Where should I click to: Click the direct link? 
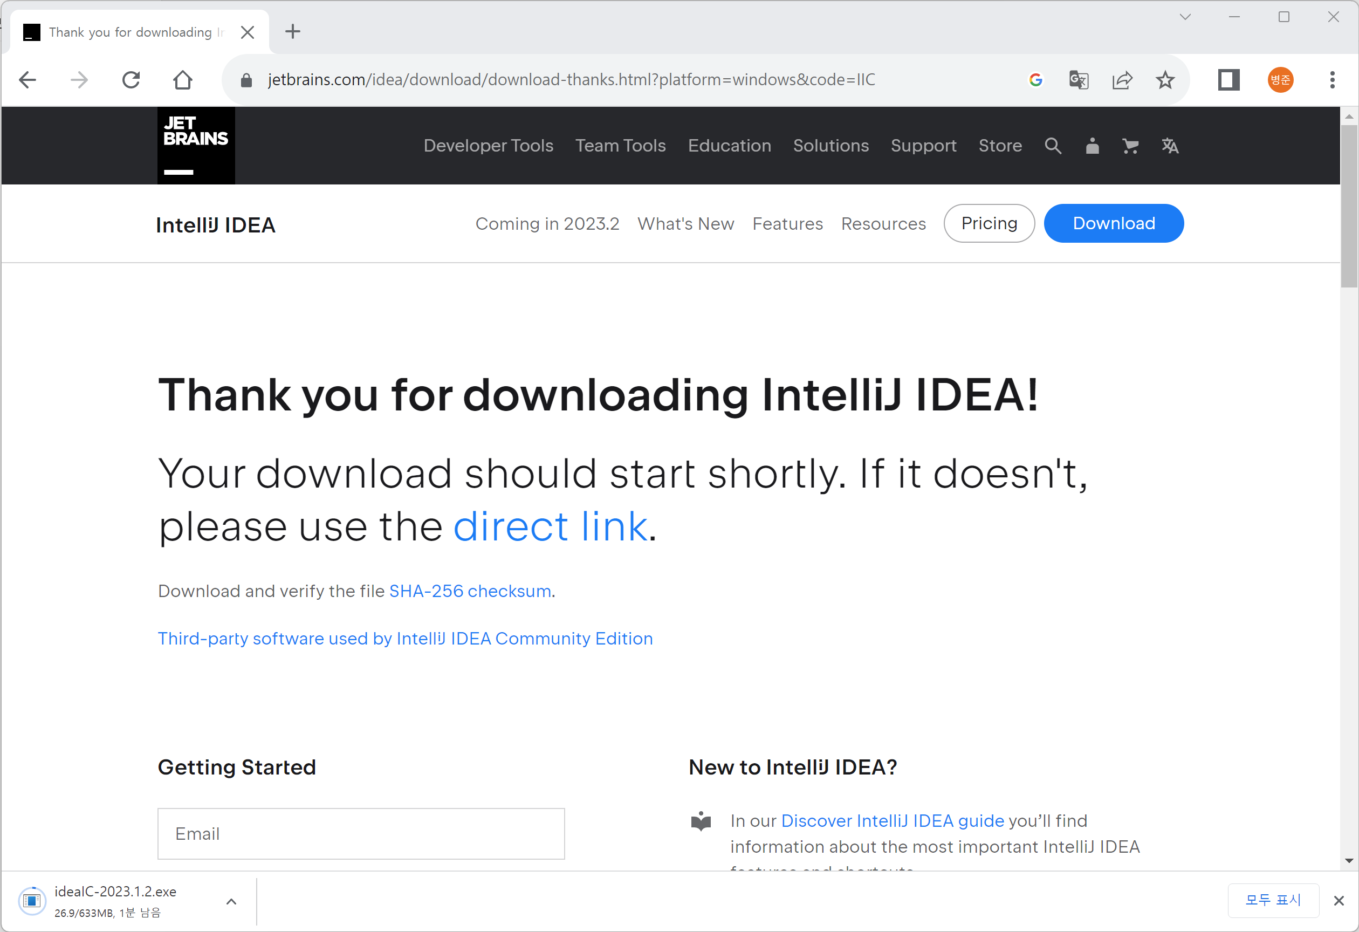(550, 526)
